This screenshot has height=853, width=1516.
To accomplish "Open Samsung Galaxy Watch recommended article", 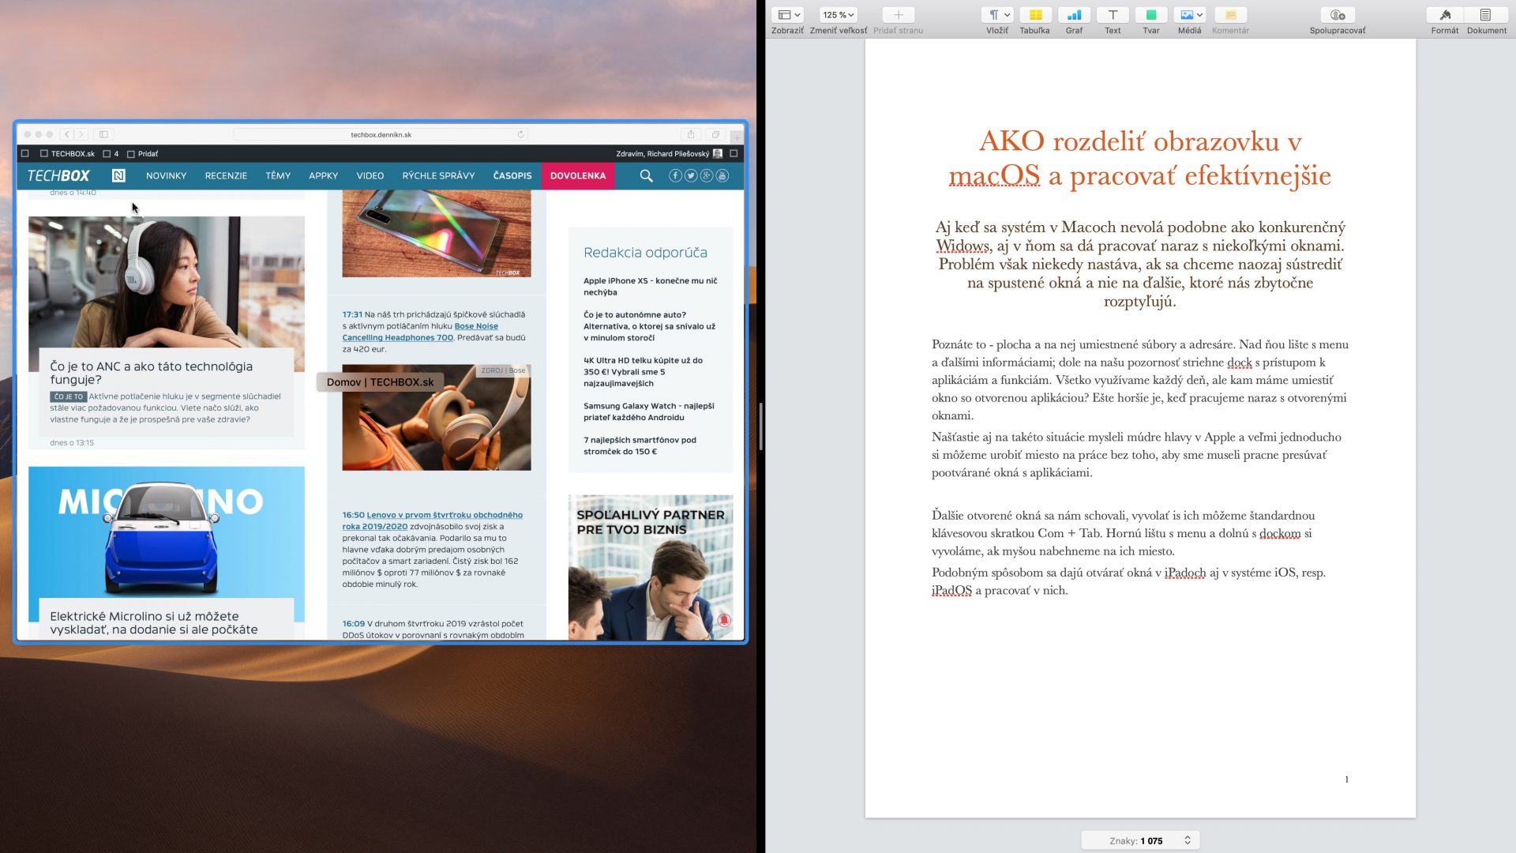I will click(648, 411).
